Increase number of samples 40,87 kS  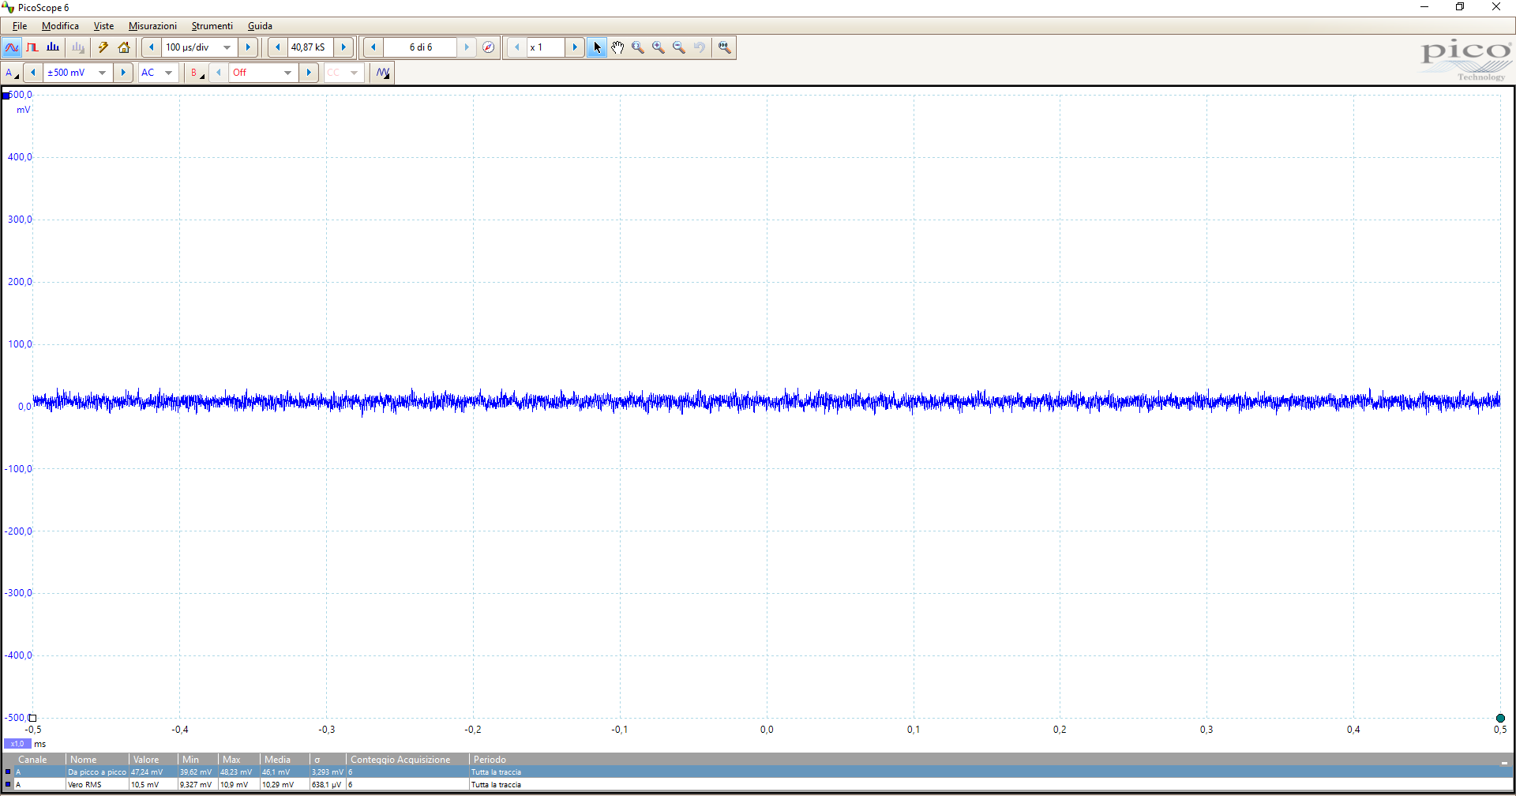point(343,47)
